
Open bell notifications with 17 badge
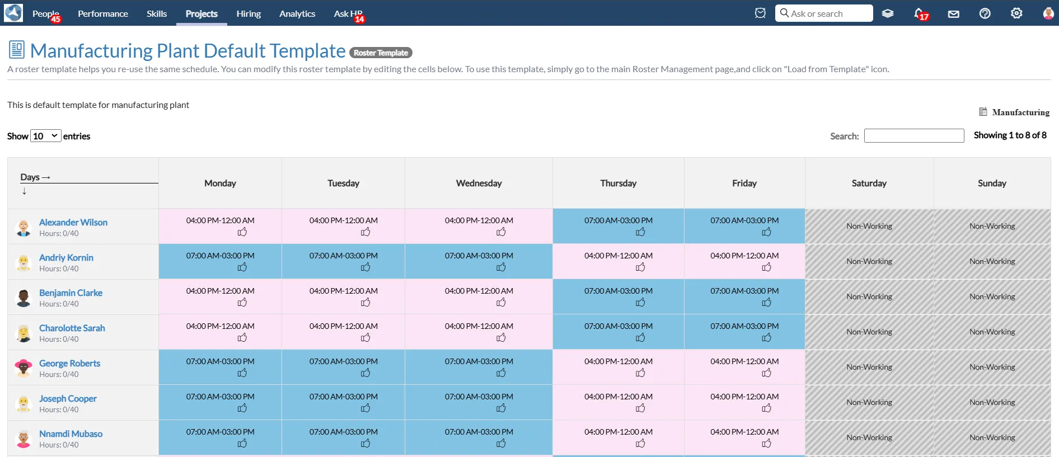point(921,14)
